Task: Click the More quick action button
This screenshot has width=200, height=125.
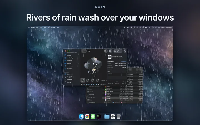Action: [123, 82]
